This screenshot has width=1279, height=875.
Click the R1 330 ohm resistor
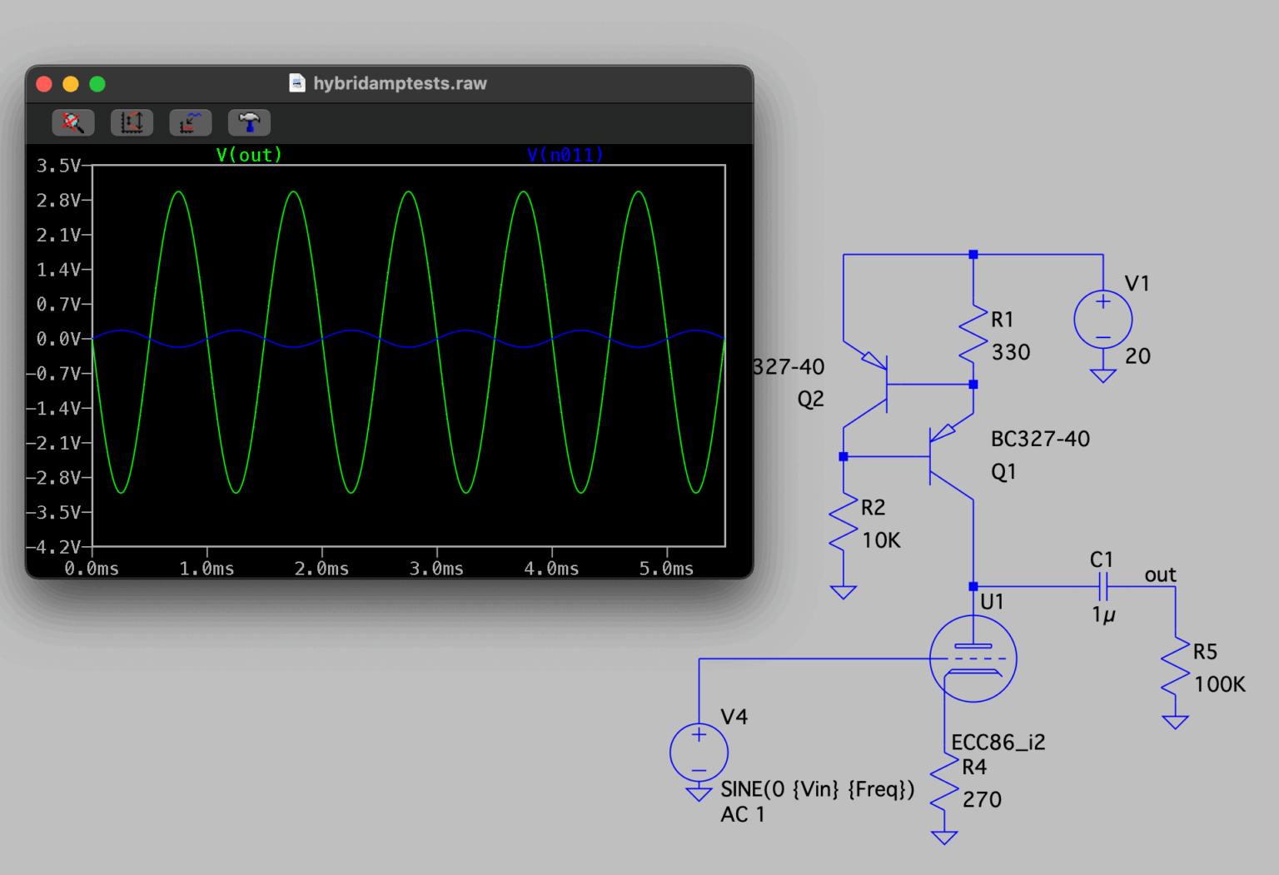point(973,335)
